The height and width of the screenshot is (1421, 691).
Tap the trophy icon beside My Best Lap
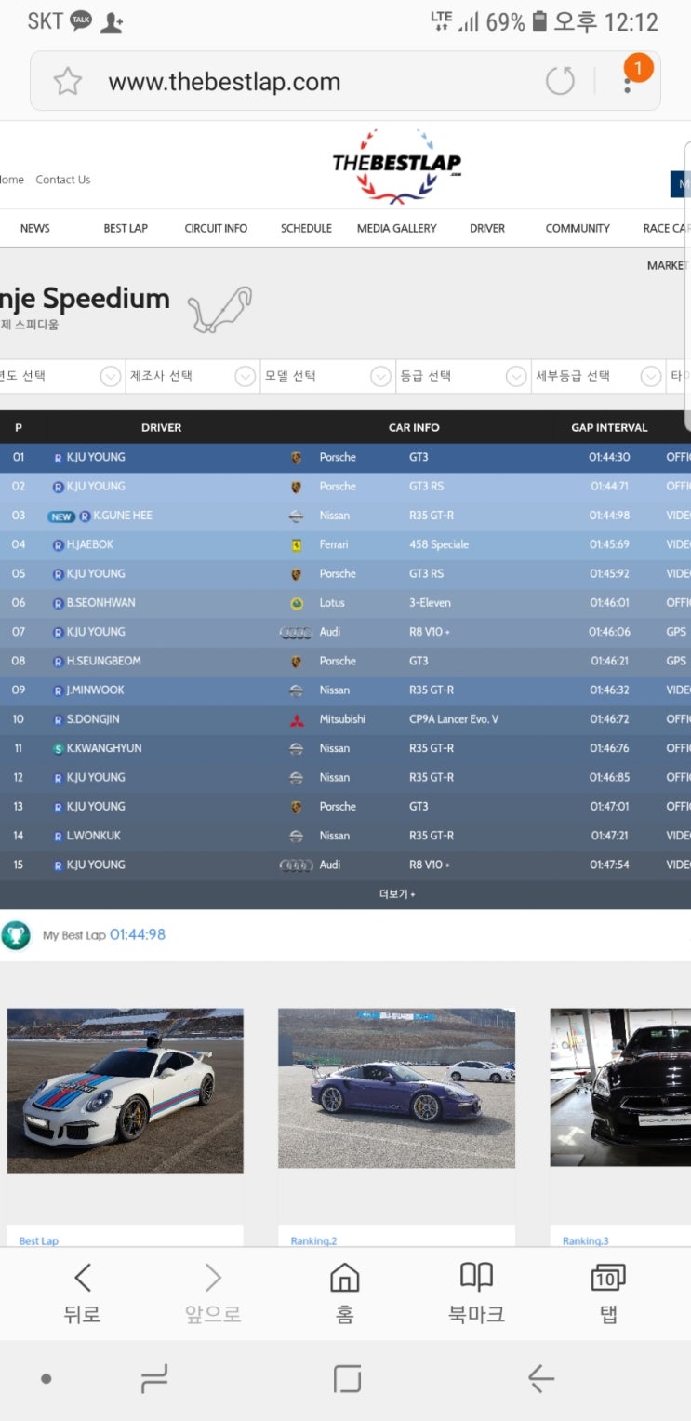tap(16, 934)
